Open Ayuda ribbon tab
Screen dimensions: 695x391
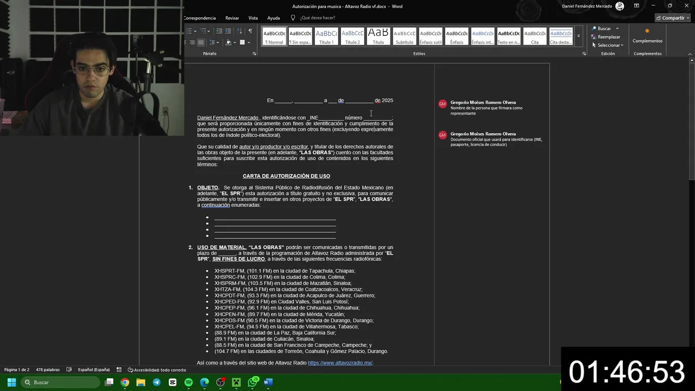click(274, 18)
